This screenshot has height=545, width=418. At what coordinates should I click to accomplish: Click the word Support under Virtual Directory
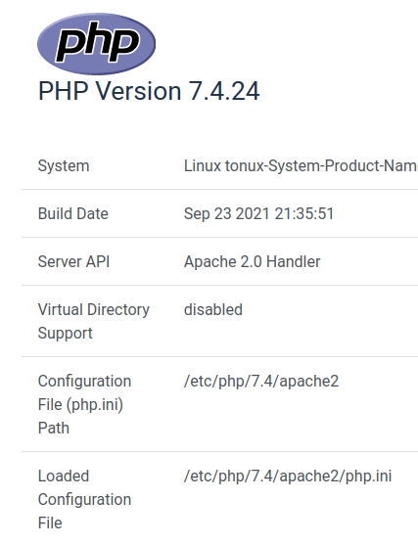pyautogui.click(x=65, y=333)
